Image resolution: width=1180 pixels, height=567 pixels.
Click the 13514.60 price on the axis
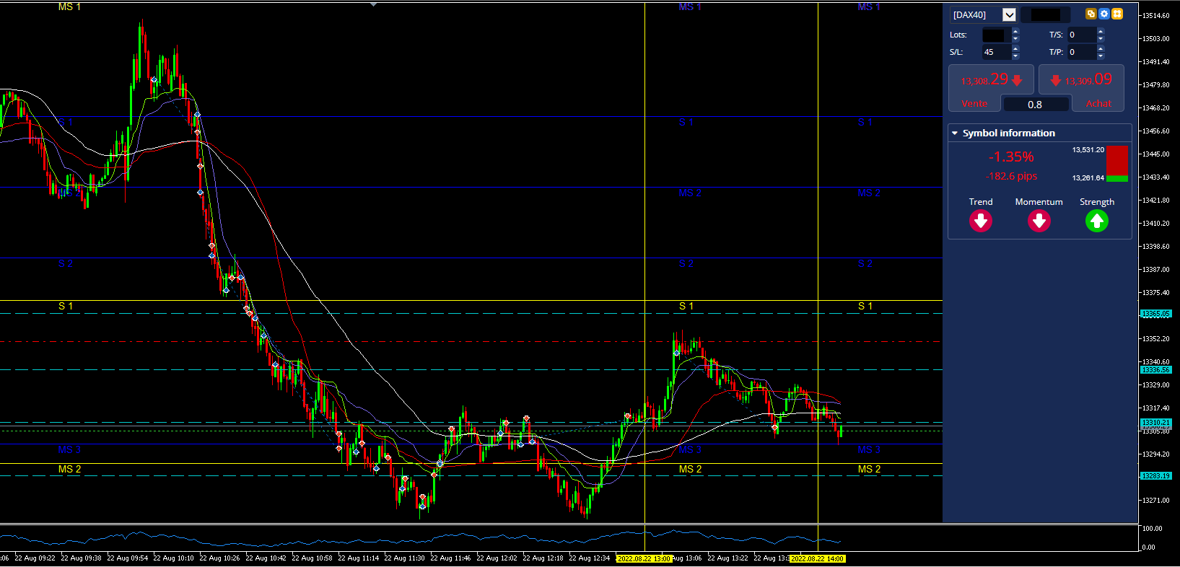tap(1155, 16)
